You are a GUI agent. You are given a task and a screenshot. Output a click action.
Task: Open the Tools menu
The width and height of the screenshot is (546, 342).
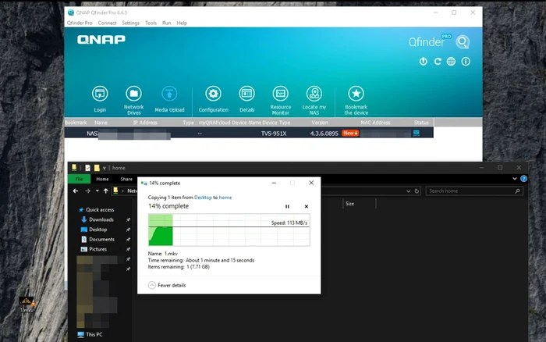tap(151, 23)
